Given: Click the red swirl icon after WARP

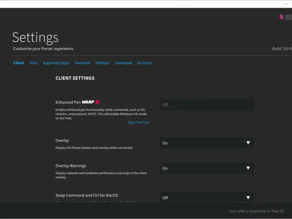Looking at the screenshot, I should [97, 102].
